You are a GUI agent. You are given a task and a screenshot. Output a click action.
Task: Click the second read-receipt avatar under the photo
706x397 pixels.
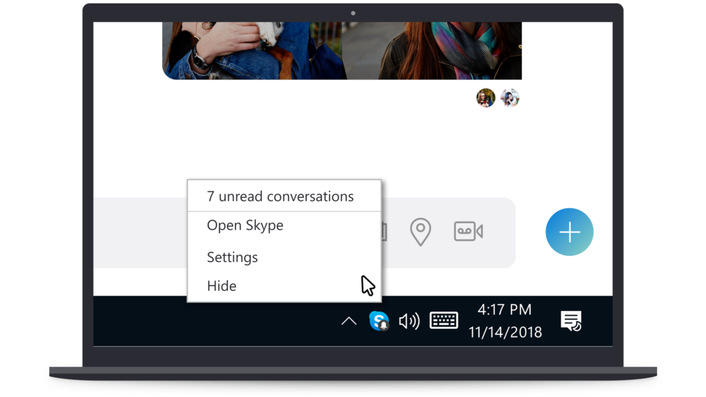tap(510, 98)
